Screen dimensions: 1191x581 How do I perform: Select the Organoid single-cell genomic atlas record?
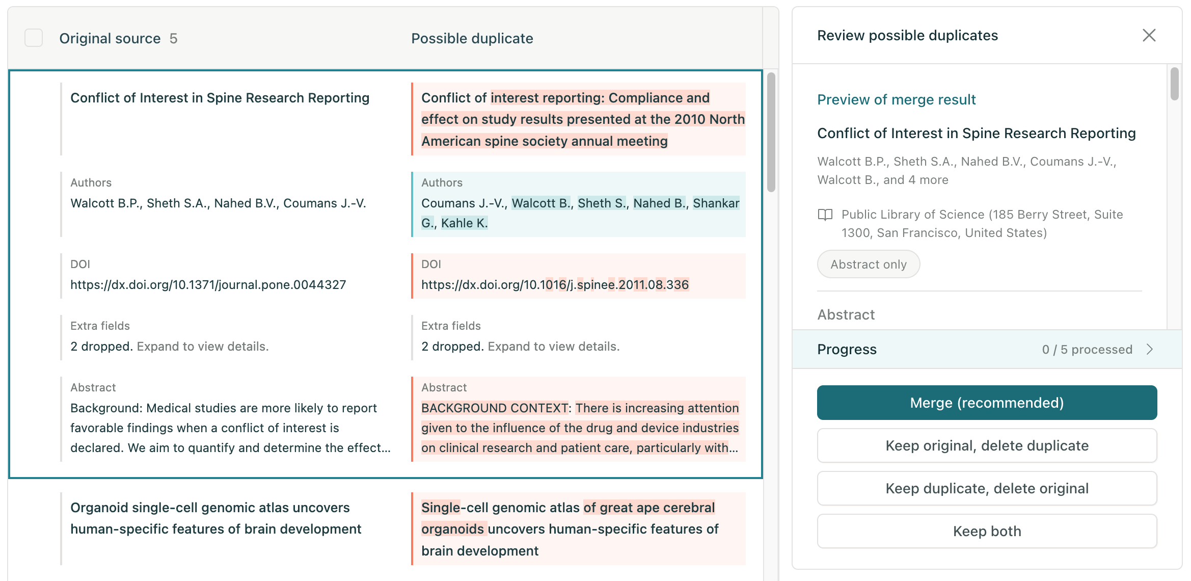[x=215, y=518]
